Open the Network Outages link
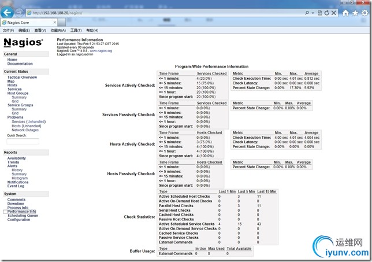 (25, 130)
